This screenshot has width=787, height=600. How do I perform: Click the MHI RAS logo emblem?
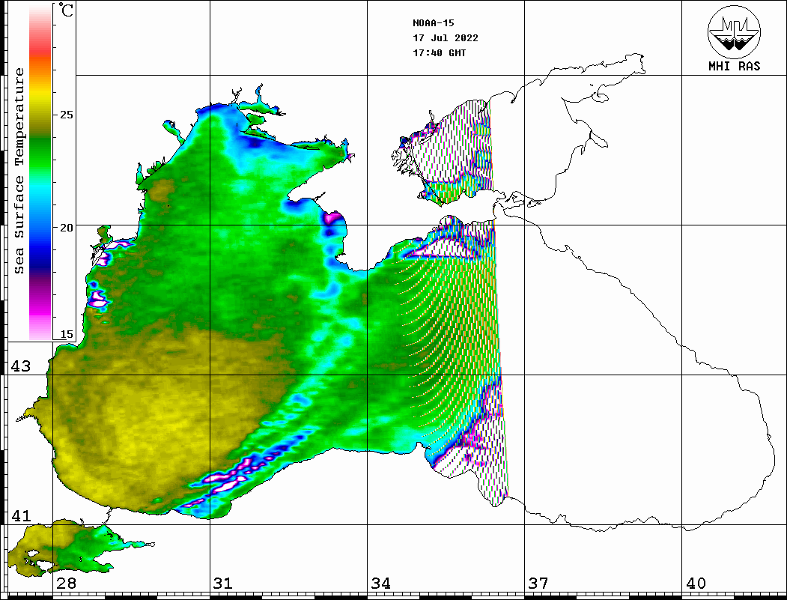(x=735, y=31)
